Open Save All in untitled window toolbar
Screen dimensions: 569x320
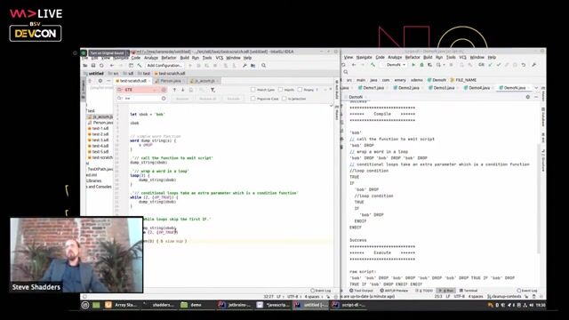(x=93, y=66)
